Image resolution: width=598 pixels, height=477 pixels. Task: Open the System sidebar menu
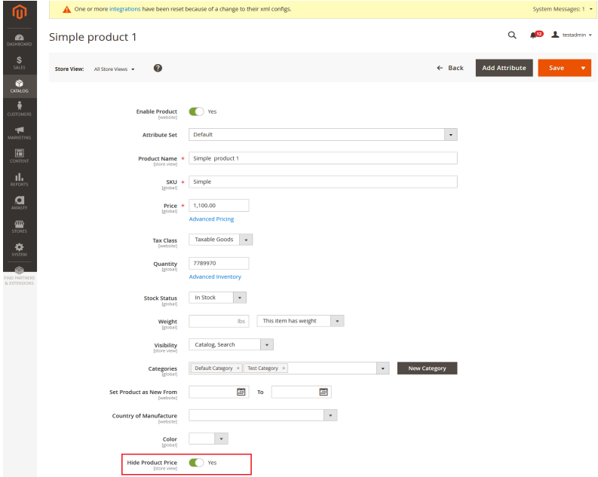19,249
